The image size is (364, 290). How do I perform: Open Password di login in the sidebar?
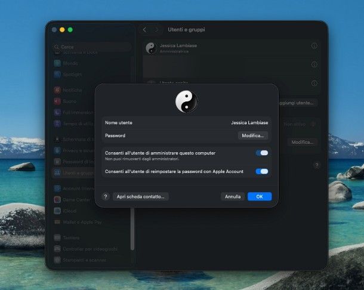click(x=74, y=162)
